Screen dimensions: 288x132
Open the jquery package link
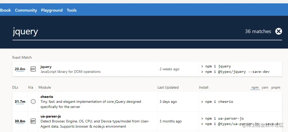[x=46, y=67]
